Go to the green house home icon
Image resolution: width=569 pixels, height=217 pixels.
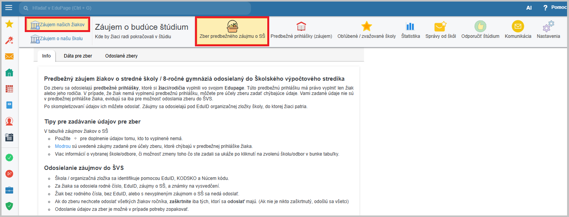pyautogui.click(x=9, y=73)
